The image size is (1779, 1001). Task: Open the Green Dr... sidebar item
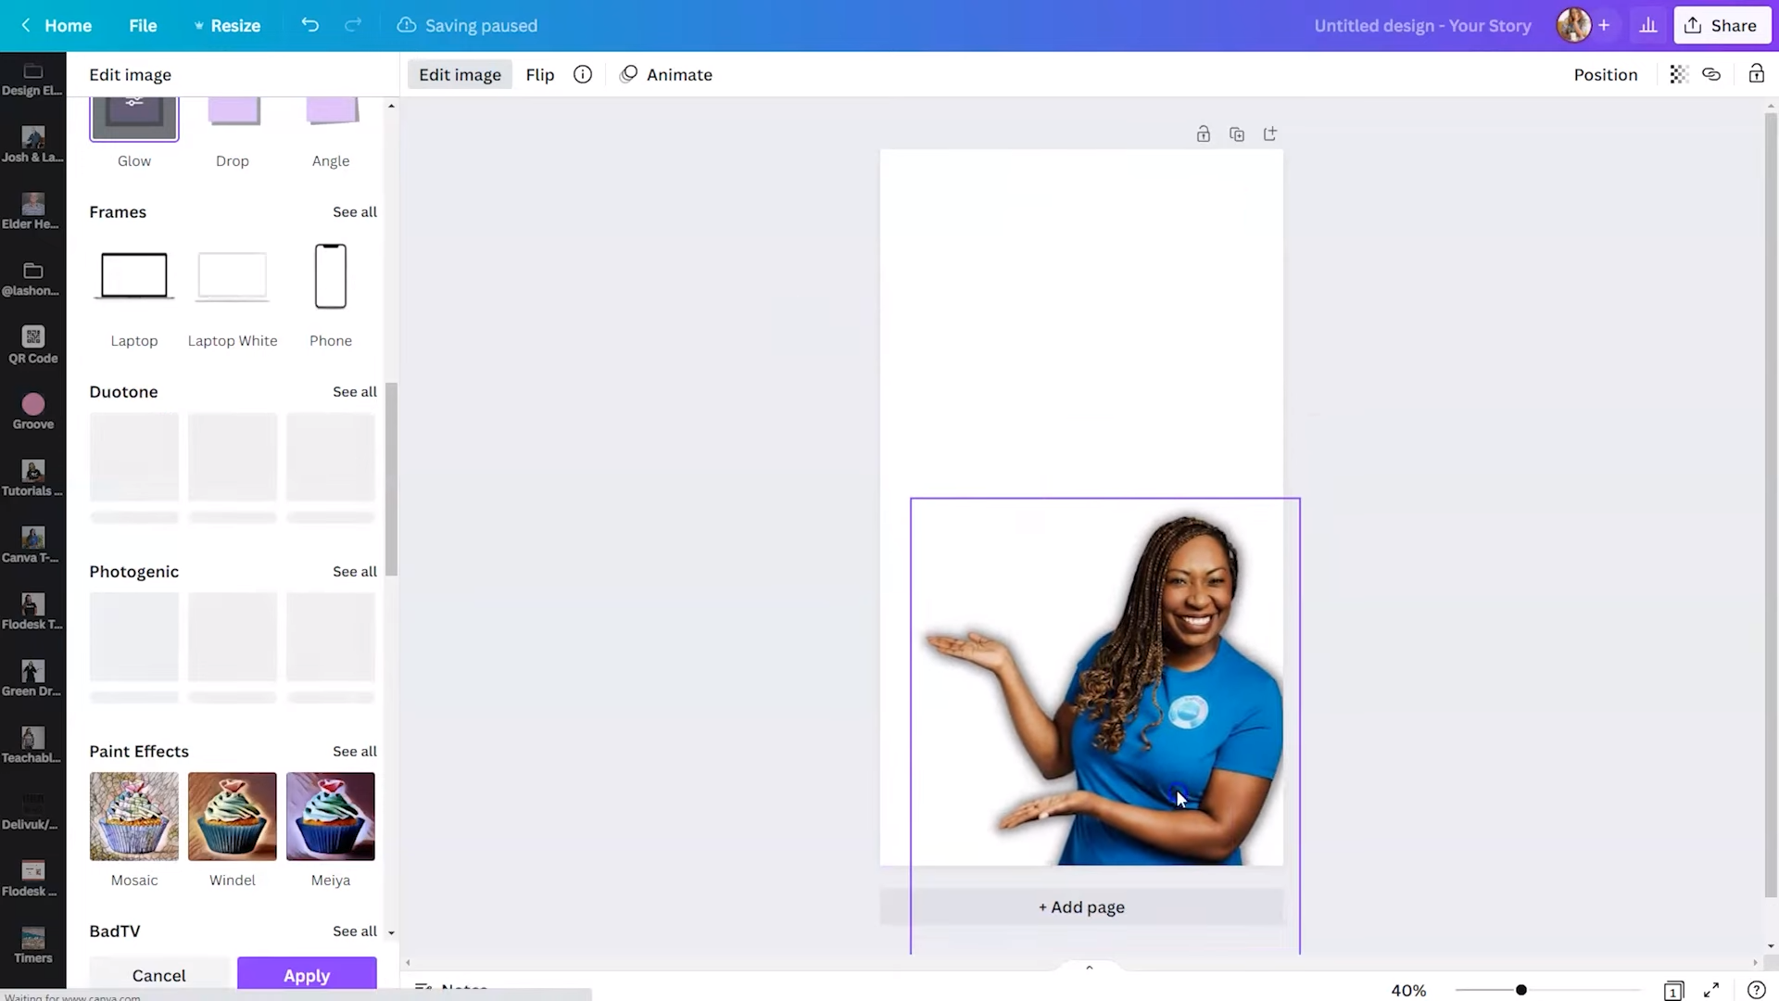[32, 678]
